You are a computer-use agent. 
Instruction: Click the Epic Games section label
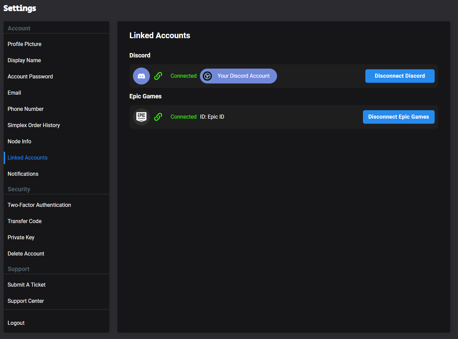tap(145, 96)
